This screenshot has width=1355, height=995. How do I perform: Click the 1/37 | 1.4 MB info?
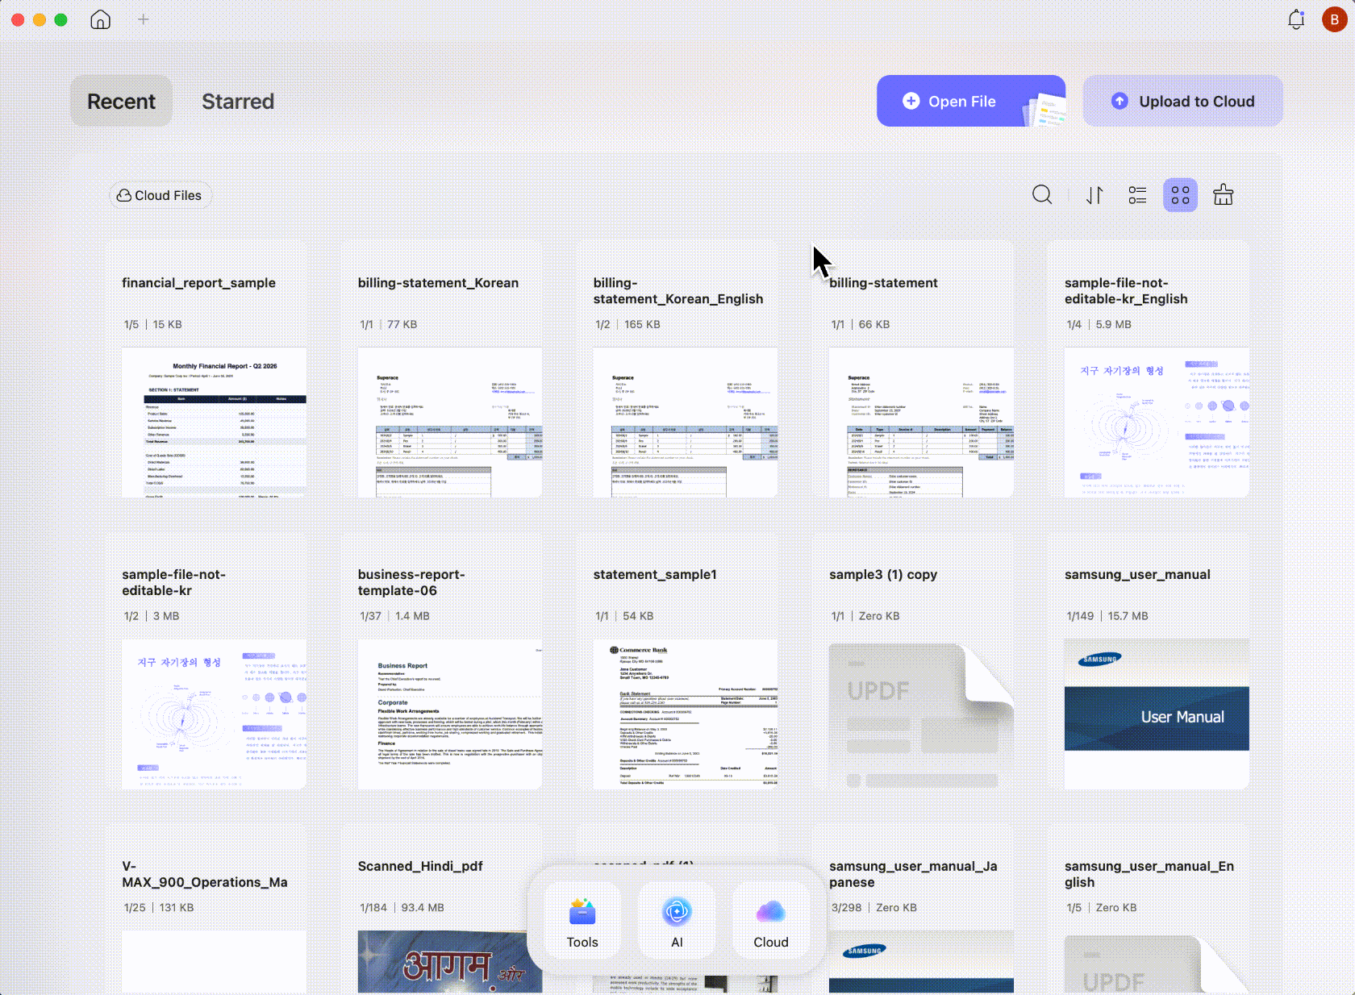coord(394,617)
